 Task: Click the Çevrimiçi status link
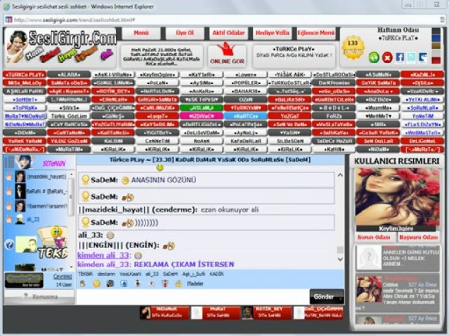tap(63, 277)
